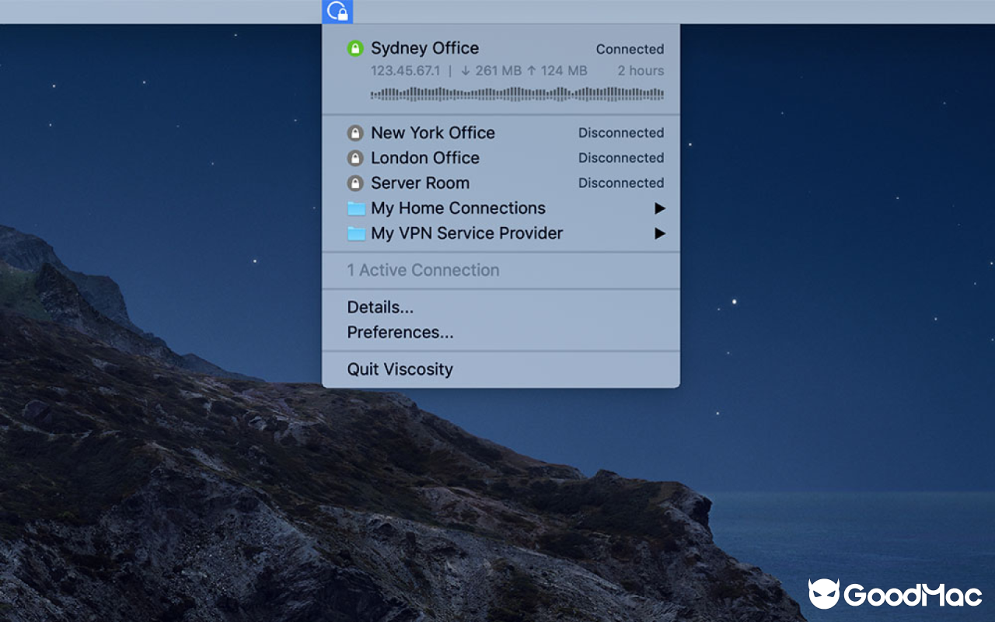995x622 pixels.
Task: Connect to the New York Office VPN
Action: 433,133
